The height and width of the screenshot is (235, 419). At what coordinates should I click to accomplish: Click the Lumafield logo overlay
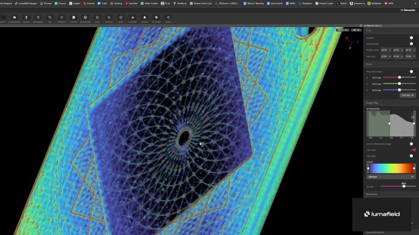(x=382, y=214)
